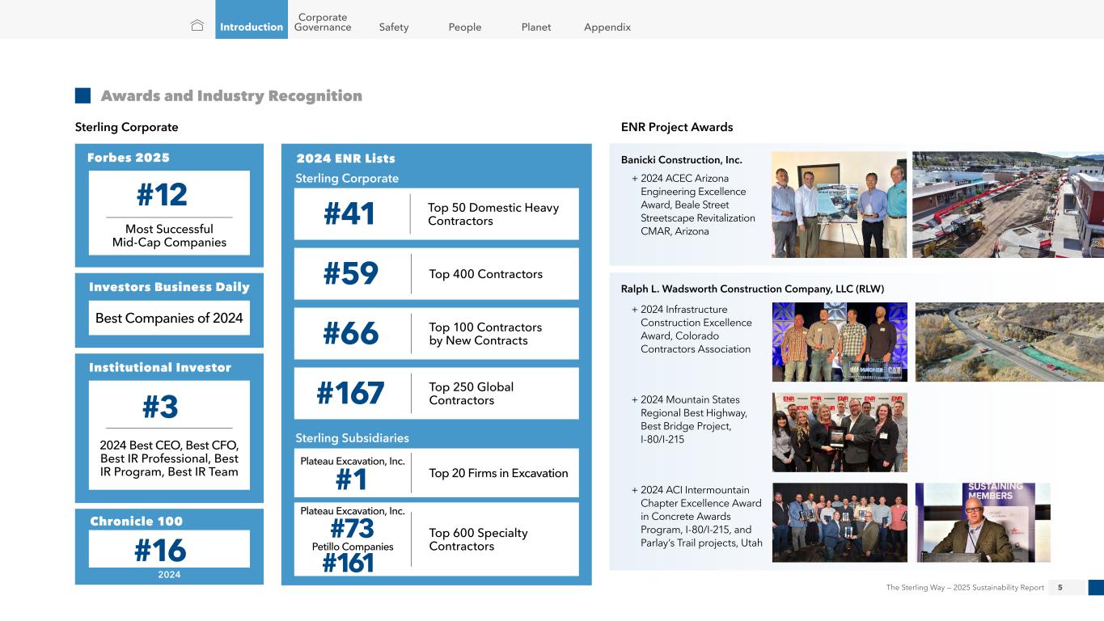The height and width of the screenshot is (621, 1104).
Task: Click the blue square beside Awards heading
Action: point(82,95)
